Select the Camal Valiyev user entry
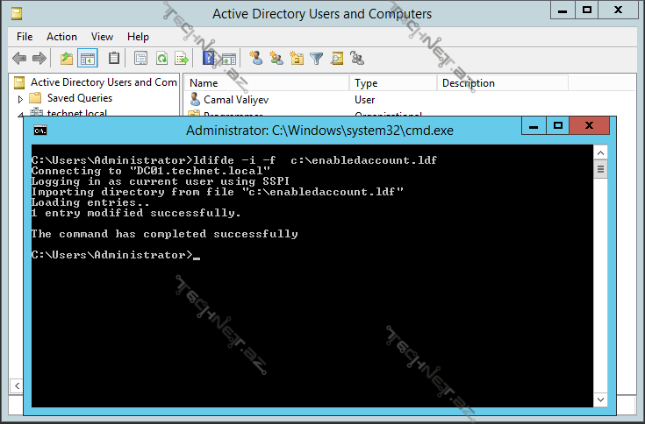The image size is (645, 424). (236, 100)
